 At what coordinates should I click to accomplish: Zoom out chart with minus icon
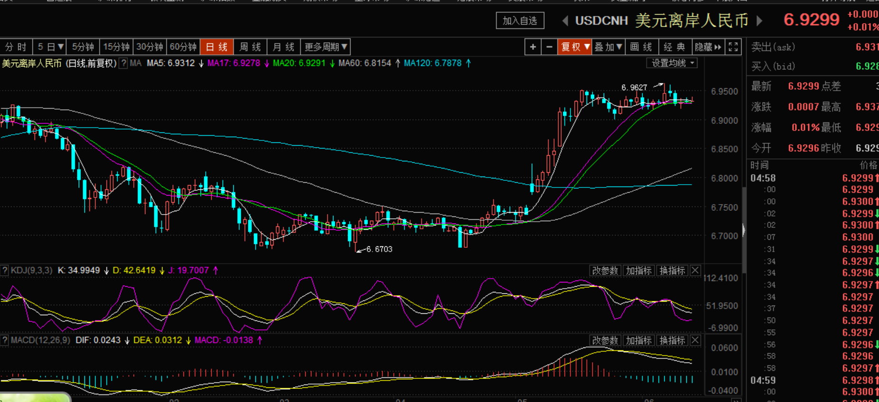pyautogui.click(x=549, y=47)
